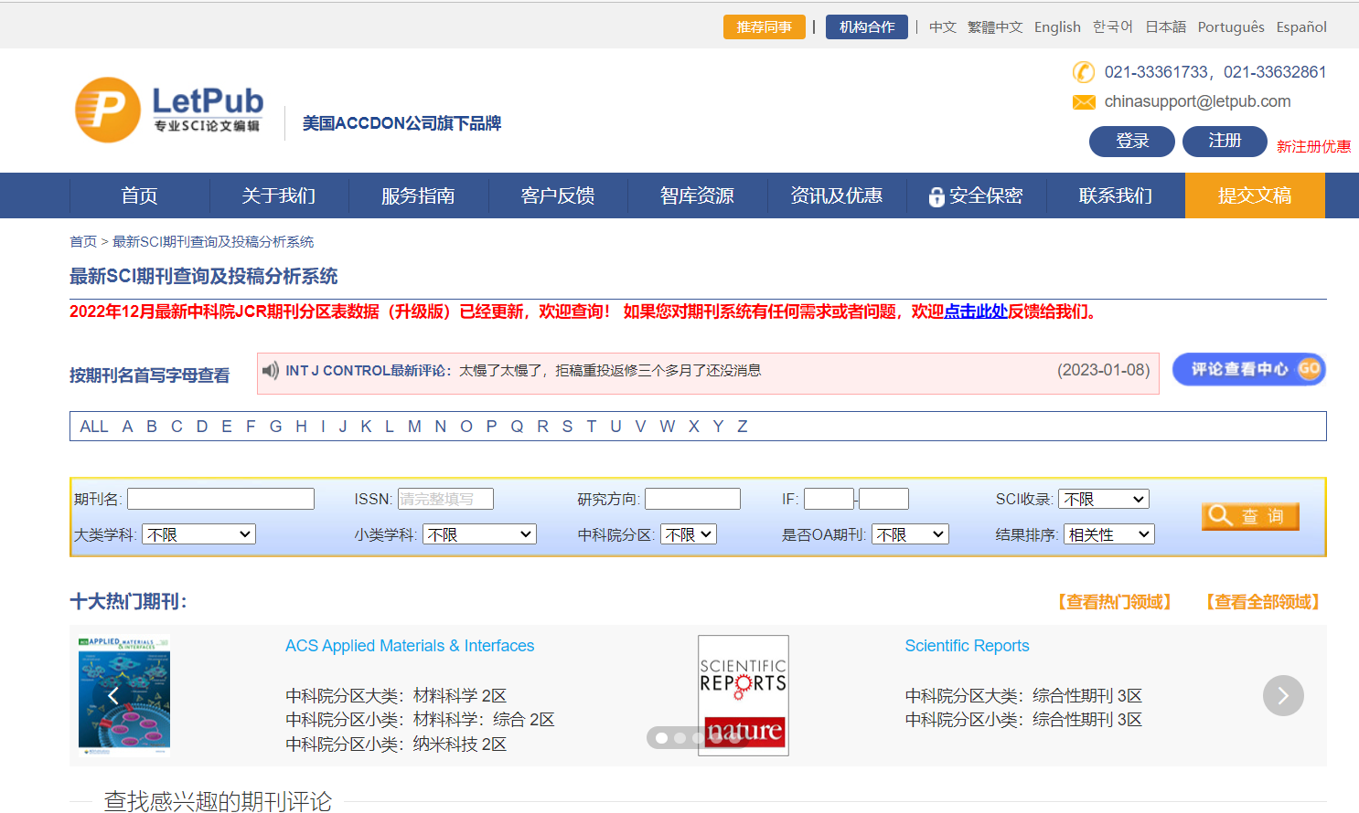Open the 评论查看中心 button

1249,369
